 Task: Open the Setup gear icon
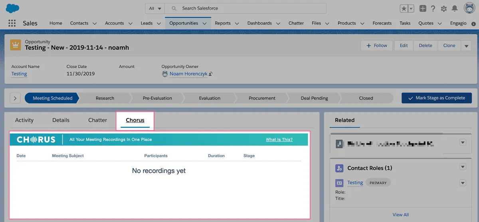coord(444,8)
